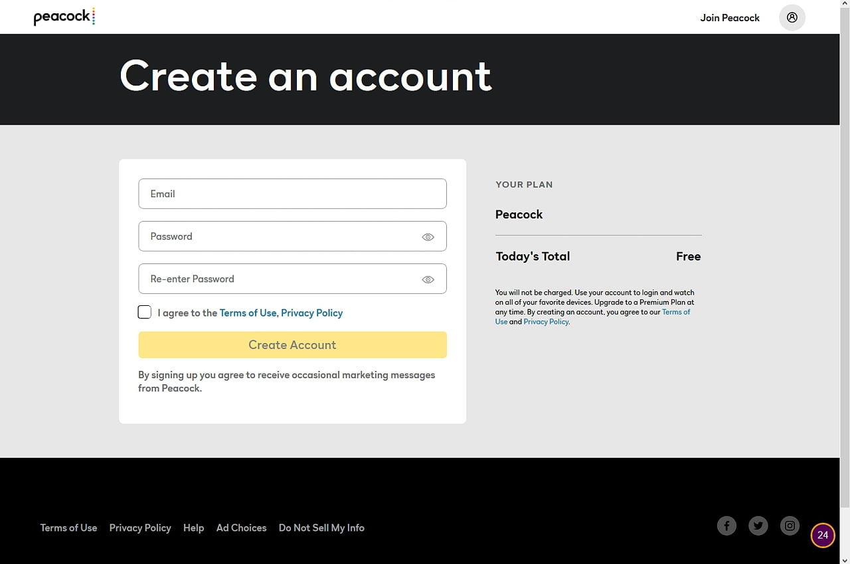Click Join Peacock in the header
This screenshot has height=564, width=850.
point(730,18)
